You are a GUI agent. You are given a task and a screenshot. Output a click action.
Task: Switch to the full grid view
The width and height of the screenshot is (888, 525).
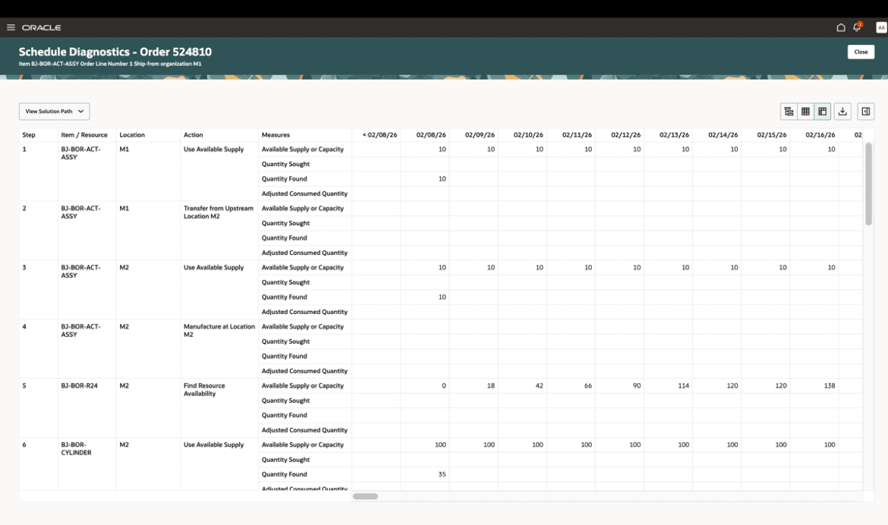[x=805, y=111]
